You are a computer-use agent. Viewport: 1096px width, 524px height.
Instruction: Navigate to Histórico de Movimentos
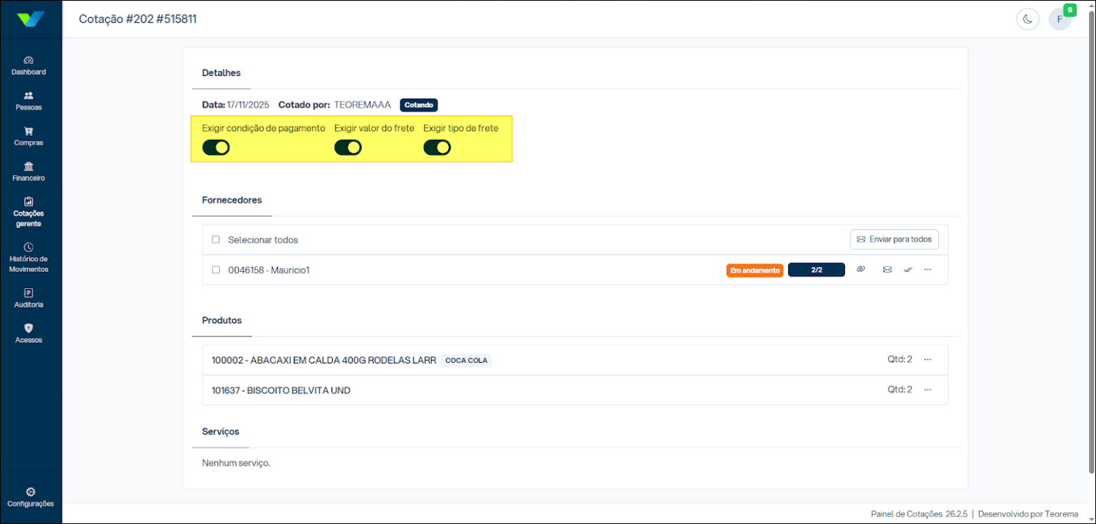click(28, 258)
